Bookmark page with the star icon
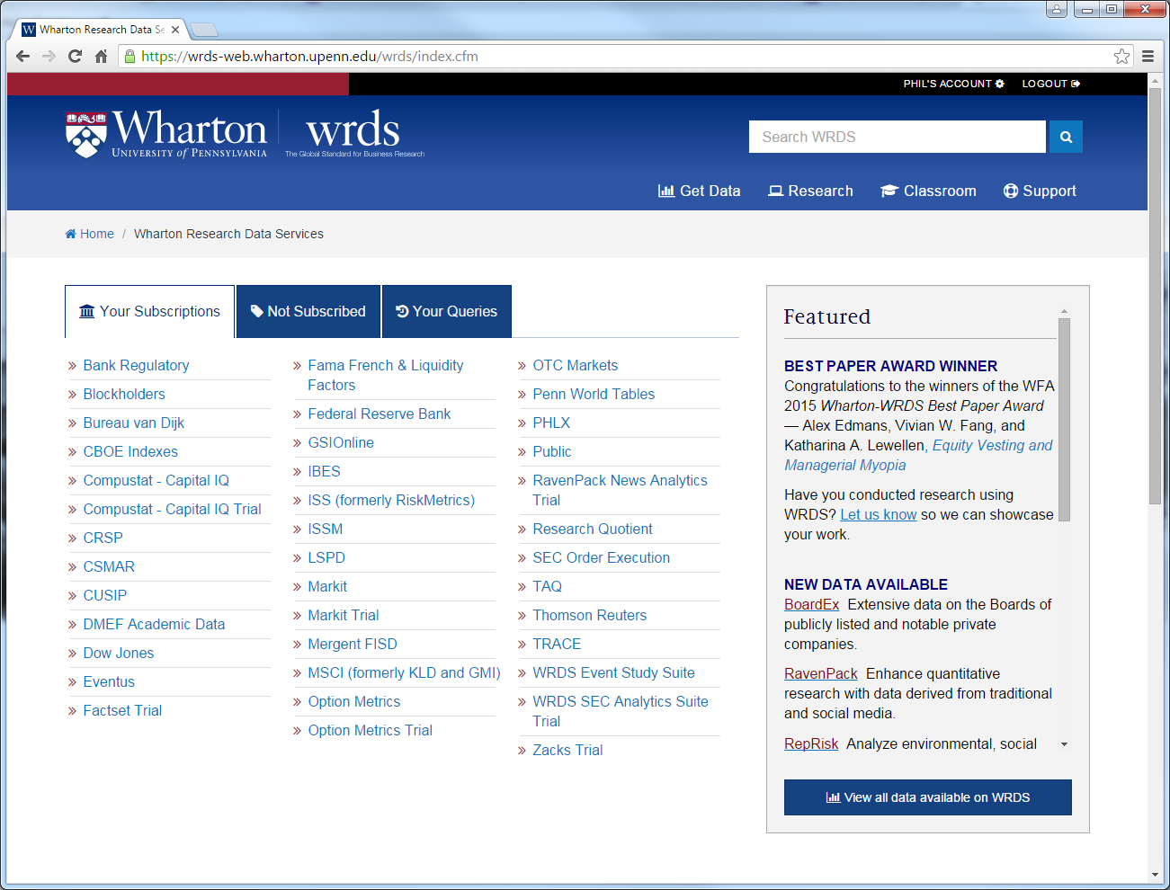 pos(1121,56)
